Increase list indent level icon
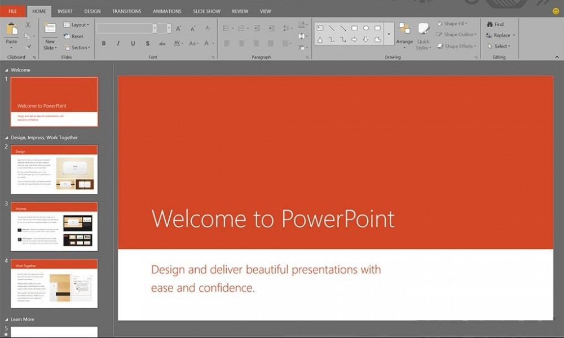 coord(271,28)
